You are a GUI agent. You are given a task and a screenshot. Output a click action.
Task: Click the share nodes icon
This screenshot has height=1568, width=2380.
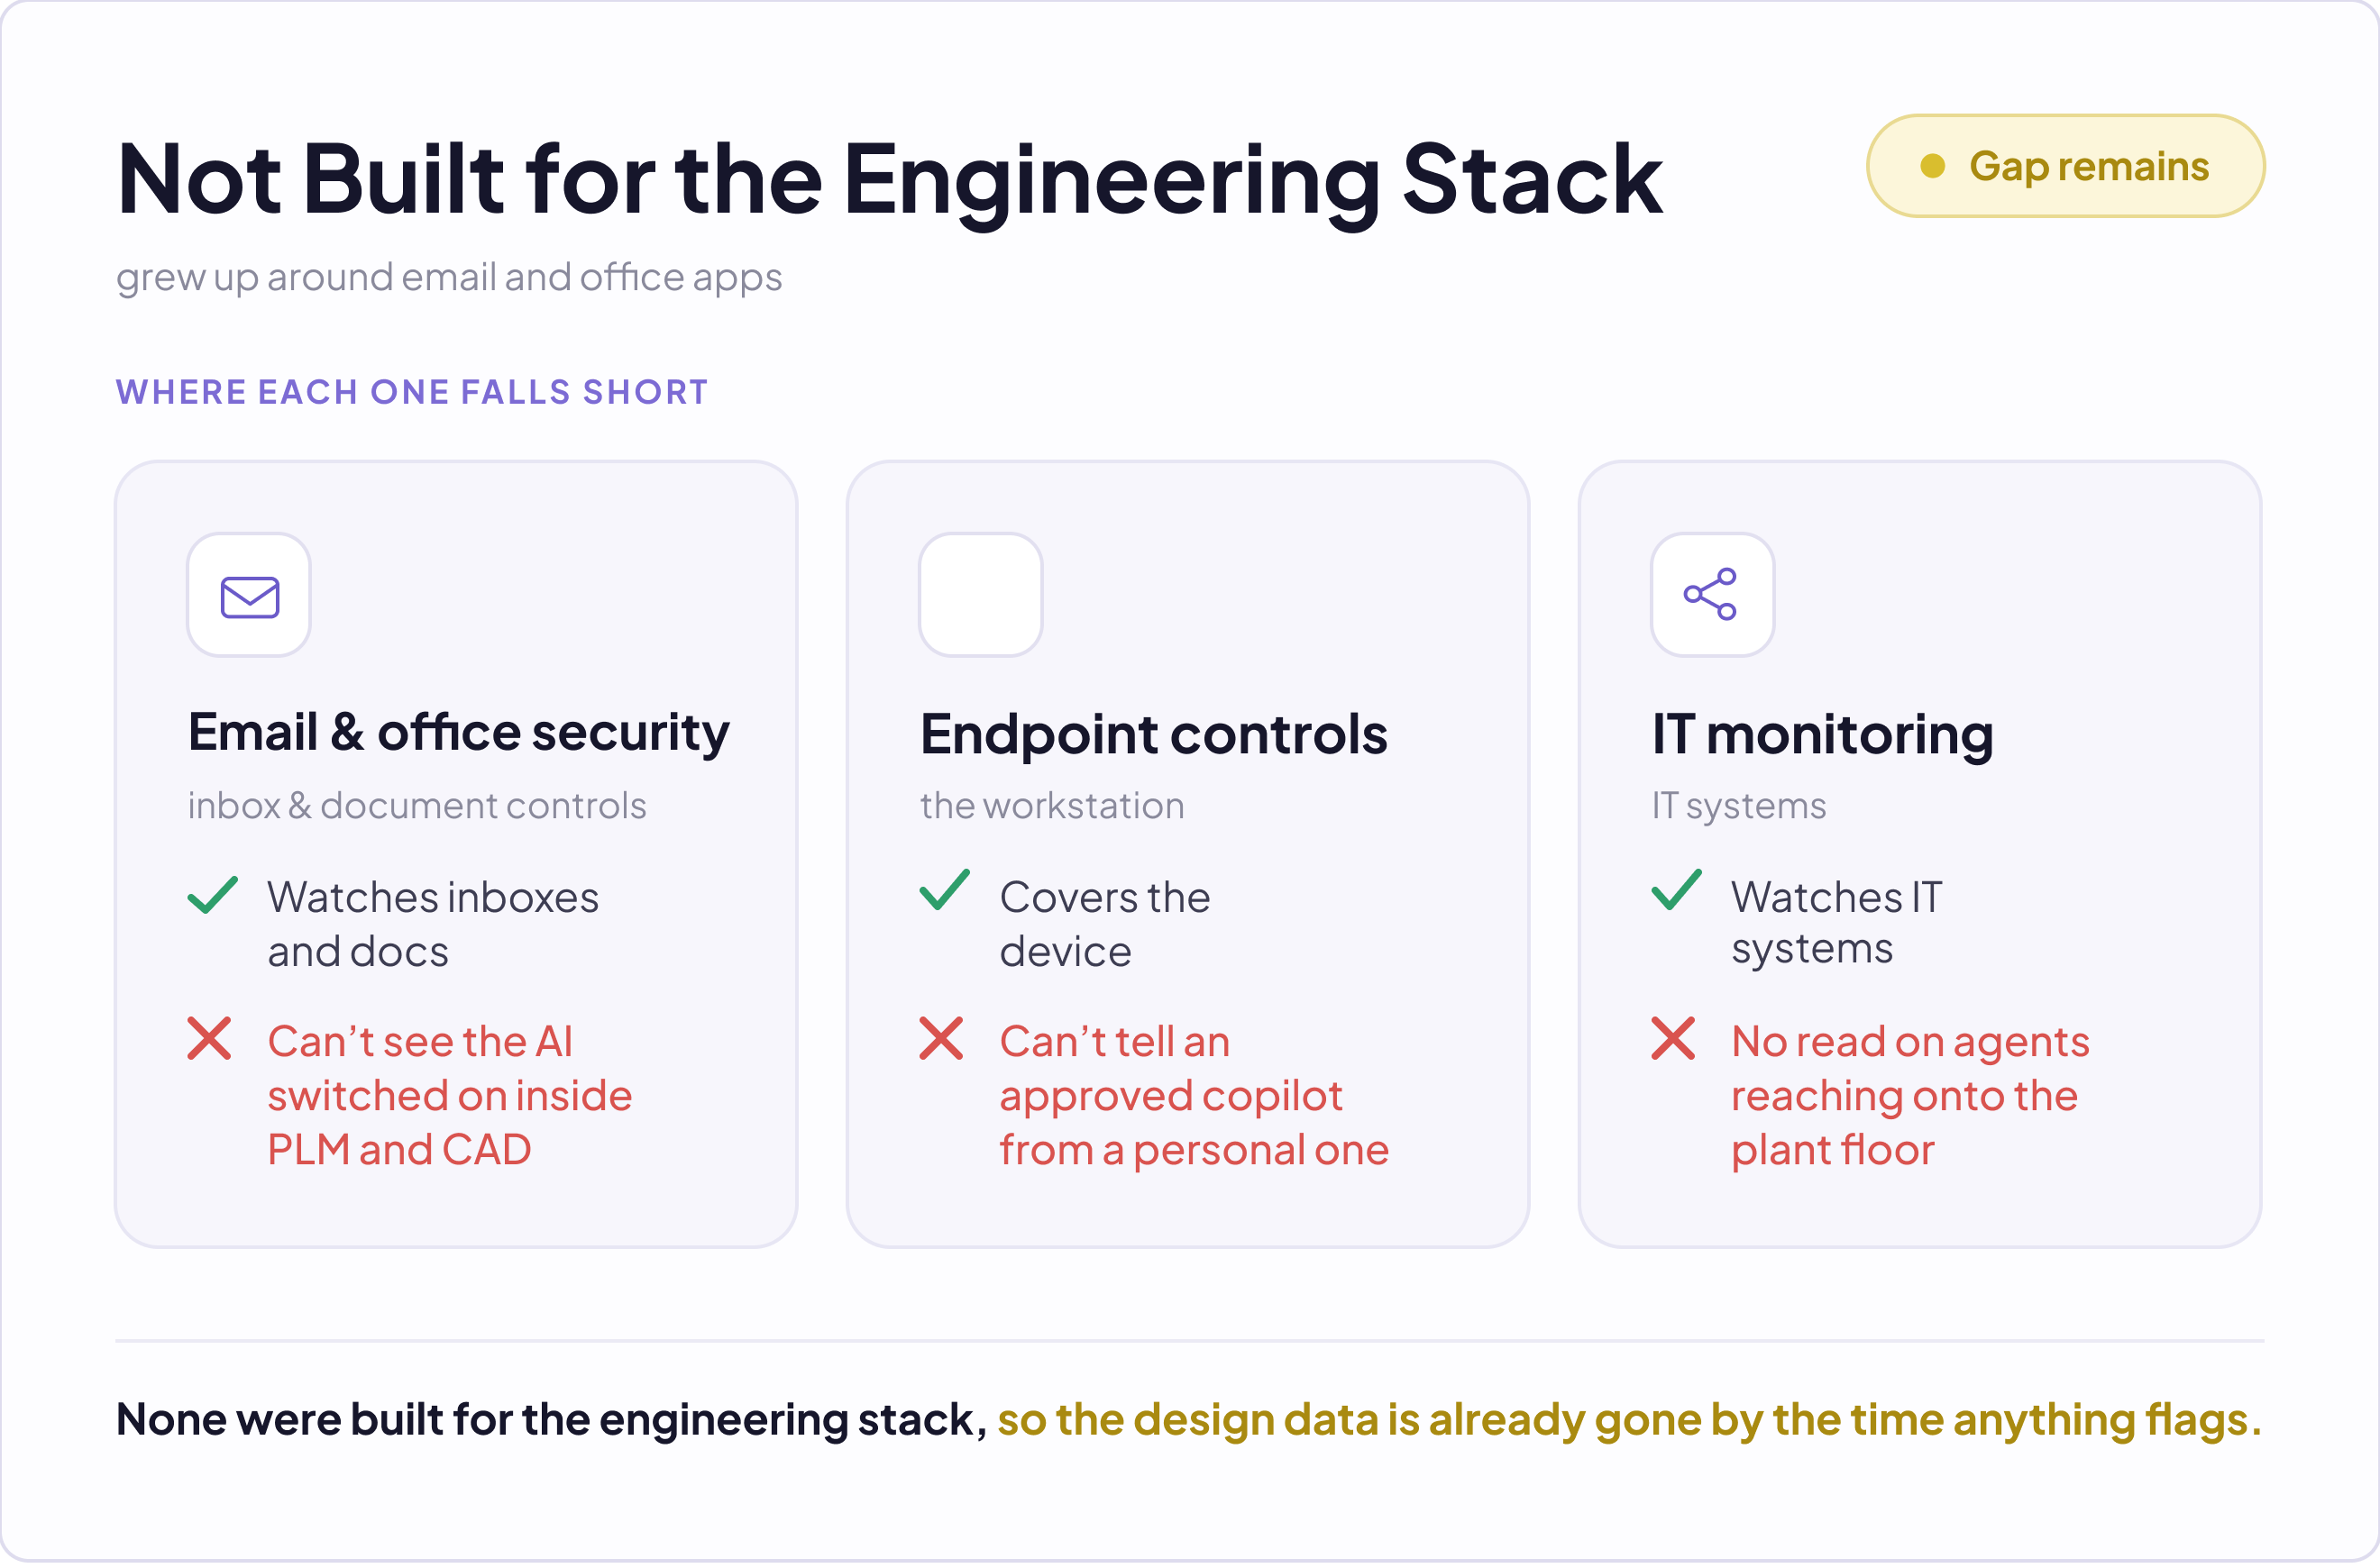pyautogui.click(x=1711, y=595)
